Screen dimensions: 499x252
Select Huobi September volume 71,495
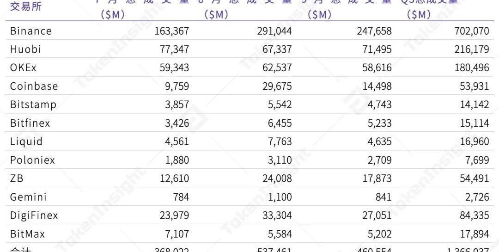pyautogui.click(x=377, y=49)
